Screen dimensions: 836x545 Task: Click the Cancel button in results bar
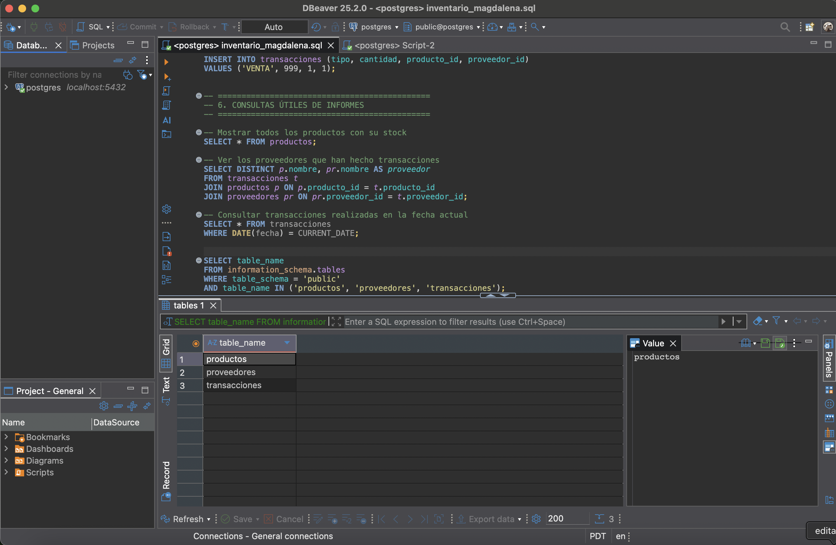[284, 519]
